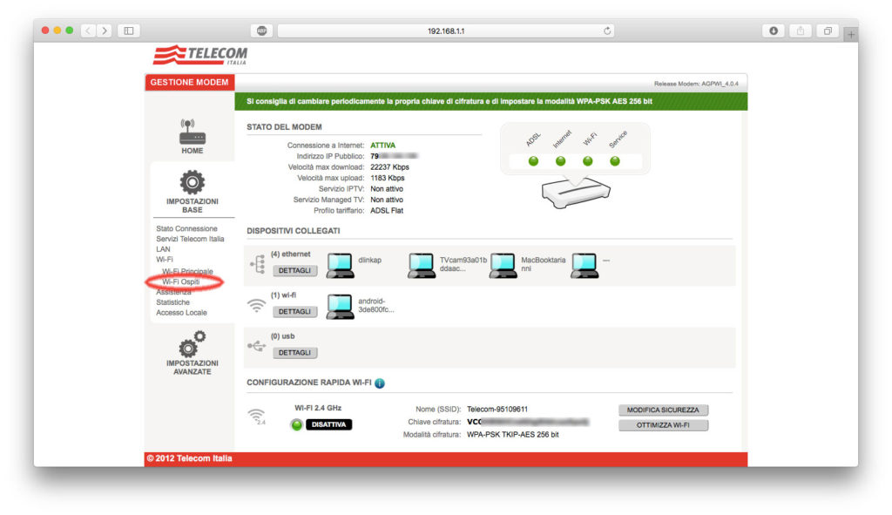Open Assistenza menu item
The image size is (892, 515).
[173, 292]
